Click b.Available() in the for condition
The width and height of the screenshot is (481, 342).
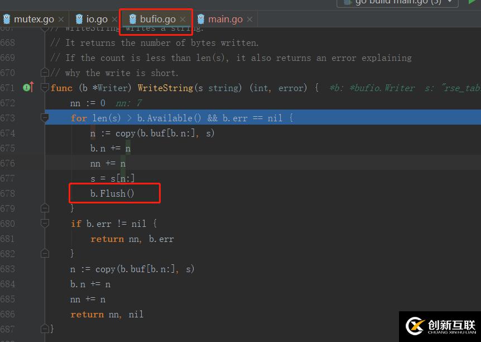pos(169,118)
